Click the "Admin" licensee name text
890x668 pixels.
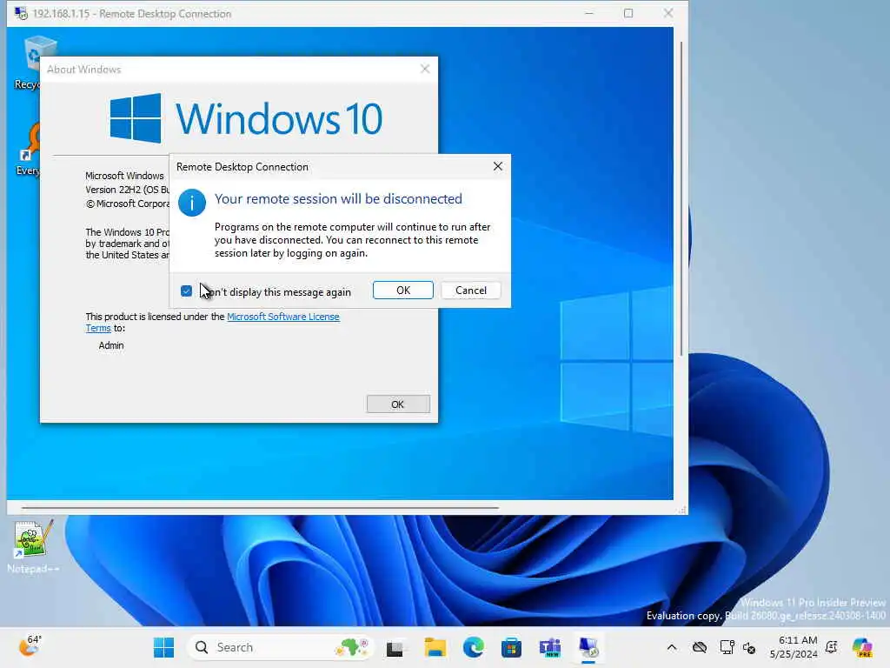point(111,345)
